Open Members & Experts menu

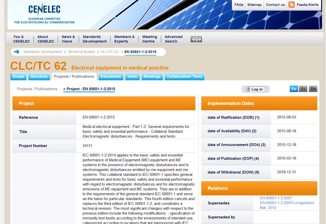124,39
